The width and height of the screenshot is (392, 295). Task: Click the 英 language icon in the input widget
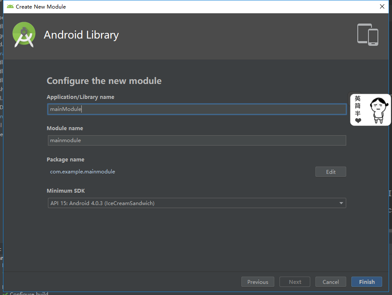(357, 98)
